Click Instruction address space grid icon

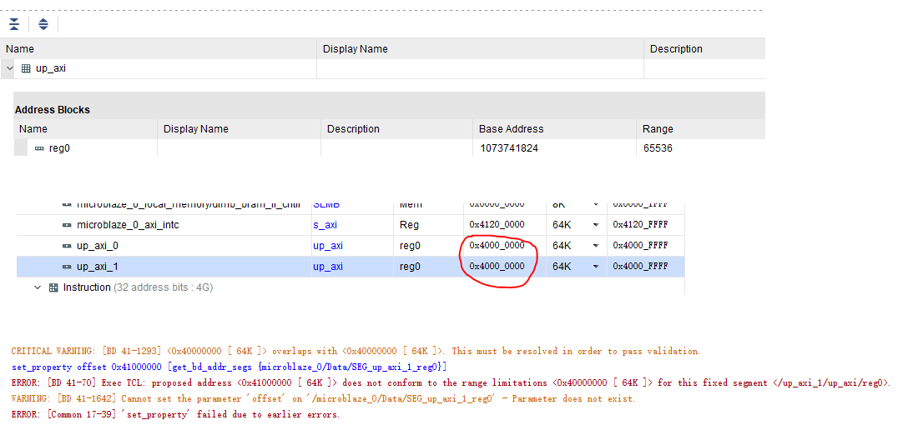click(x=53, y=287)
